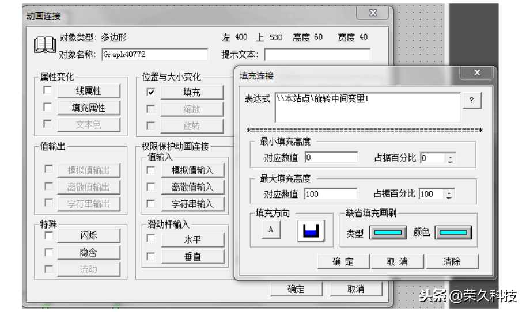The width and height of the screenshot is (526, 312).
Task: Click the 表达式 expression text field
Action: coord(368,108)
